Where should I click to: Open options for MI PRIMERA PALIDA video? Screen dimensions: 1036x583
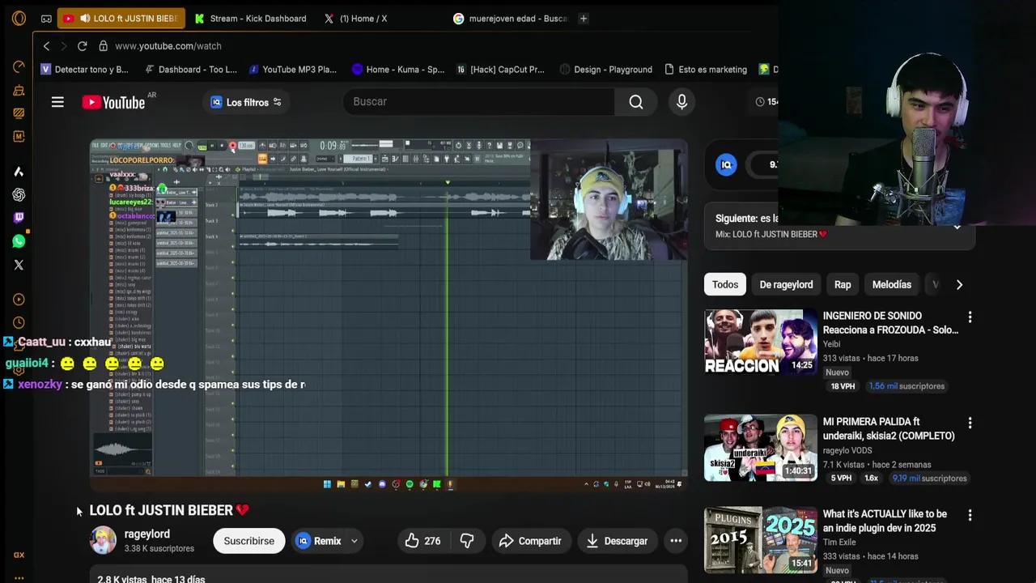pyautogui.click(x=970, y=423)
